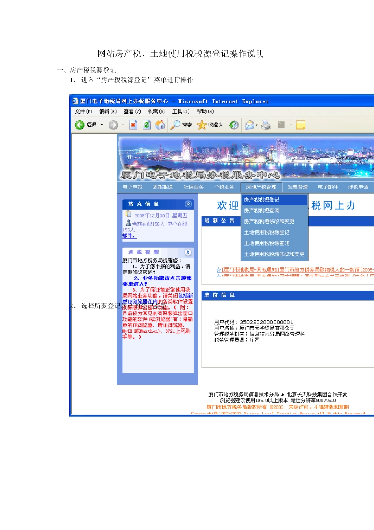374x530 pixels.
Task: Click 用户名称:厦门市天华贸易有限公司 text
Action: click(x=254, y=328)
